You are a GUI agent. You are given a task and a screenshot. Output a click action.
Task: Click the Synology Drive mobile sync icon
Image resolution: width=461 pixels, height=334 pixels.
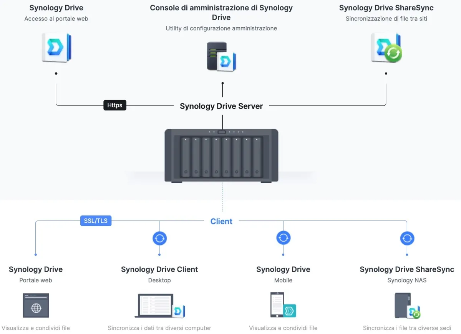tap(283, 238)
